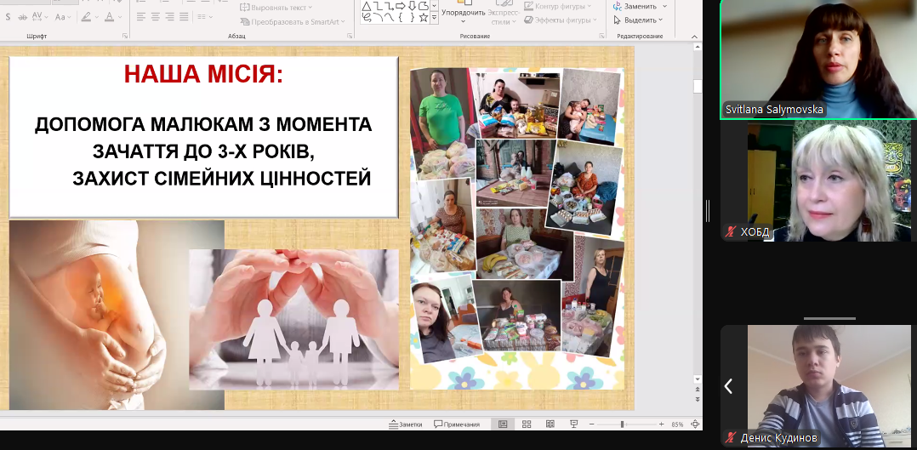Collapse the ribbon
This screenshot has height=450, width=917.
(x=694, y=37)
